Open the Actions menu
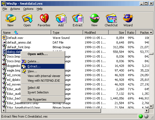Screen dimensions: 155x120 [15, 9]
